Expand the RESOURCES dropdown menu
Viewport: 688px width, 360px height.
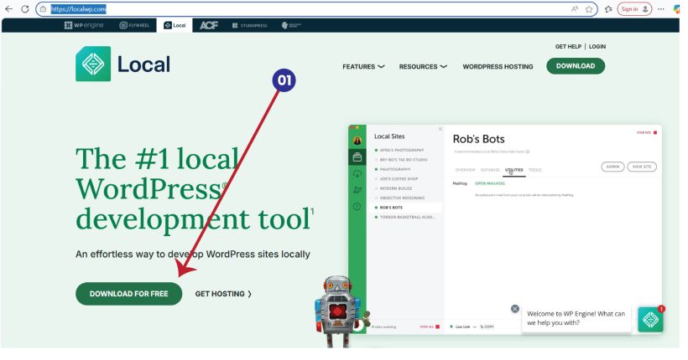tap(423, 67)
